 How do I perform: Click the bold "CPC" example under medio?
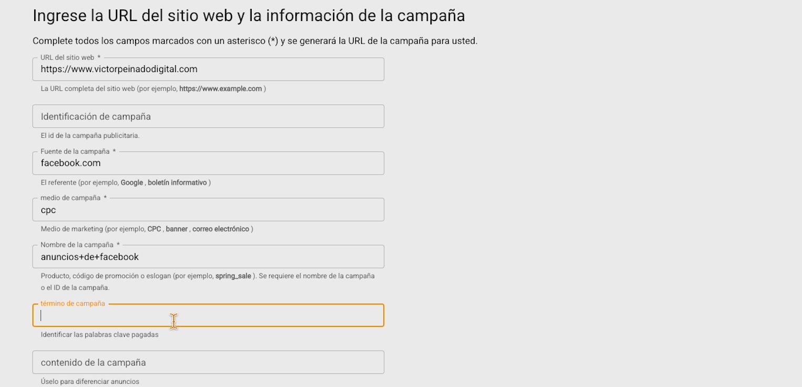tap(154, 229)
